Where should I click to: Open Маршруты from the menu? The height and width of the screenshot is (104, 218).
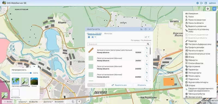click(x=193, y=60)
